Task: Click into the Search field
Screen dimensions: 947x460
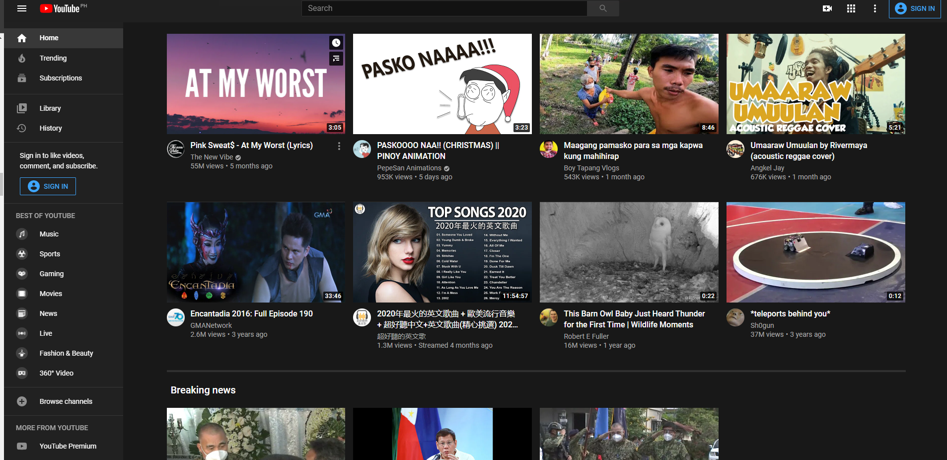Action: point(444,8)
